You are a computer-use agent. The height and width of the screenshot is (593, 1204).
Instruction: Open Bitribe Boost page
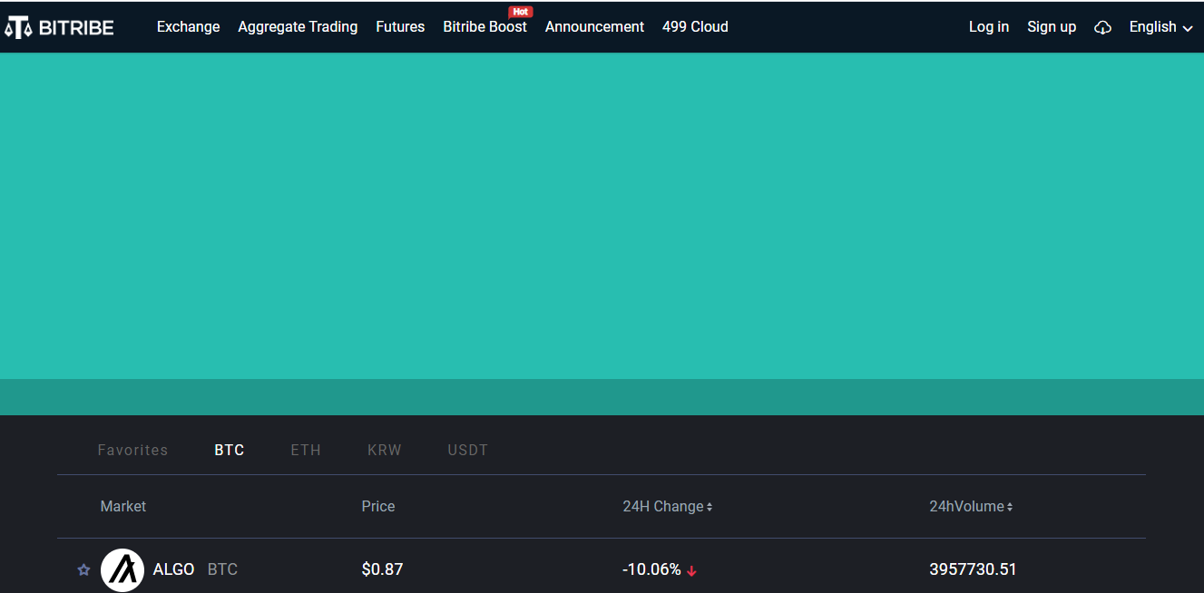[x=485, y=27]
